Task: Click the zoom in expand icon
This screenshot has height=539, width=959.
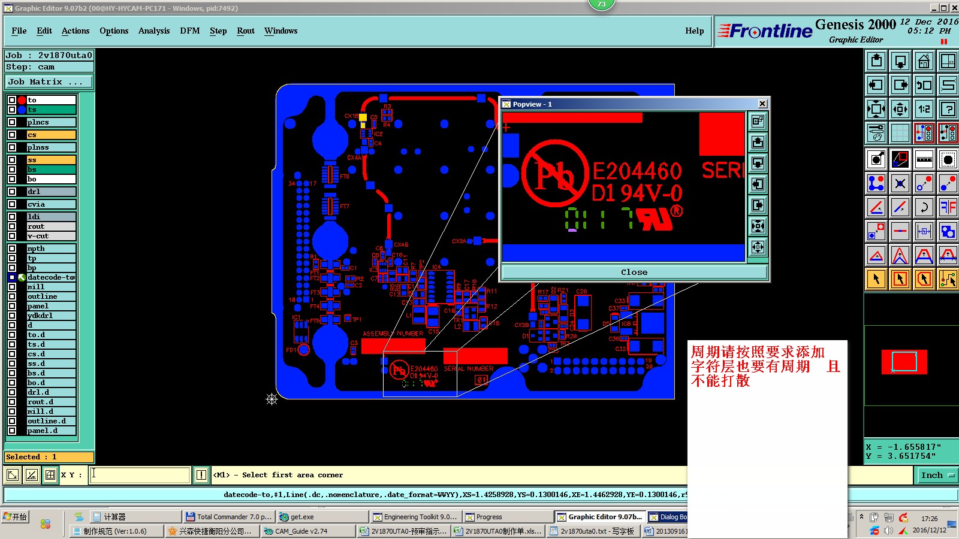Action: pos(876,109)
